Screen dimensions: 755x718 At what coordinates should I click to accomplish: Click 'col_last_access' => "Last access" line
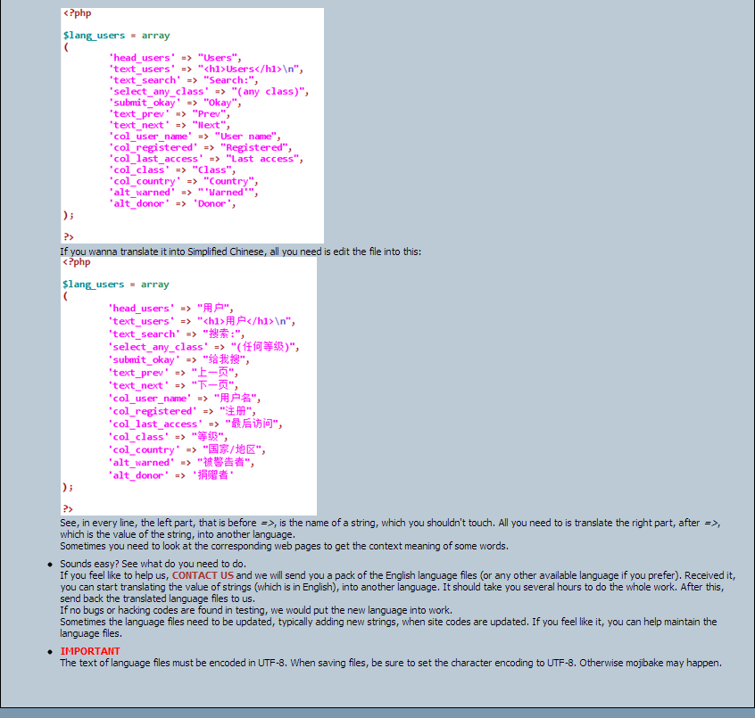coord(205,159)
